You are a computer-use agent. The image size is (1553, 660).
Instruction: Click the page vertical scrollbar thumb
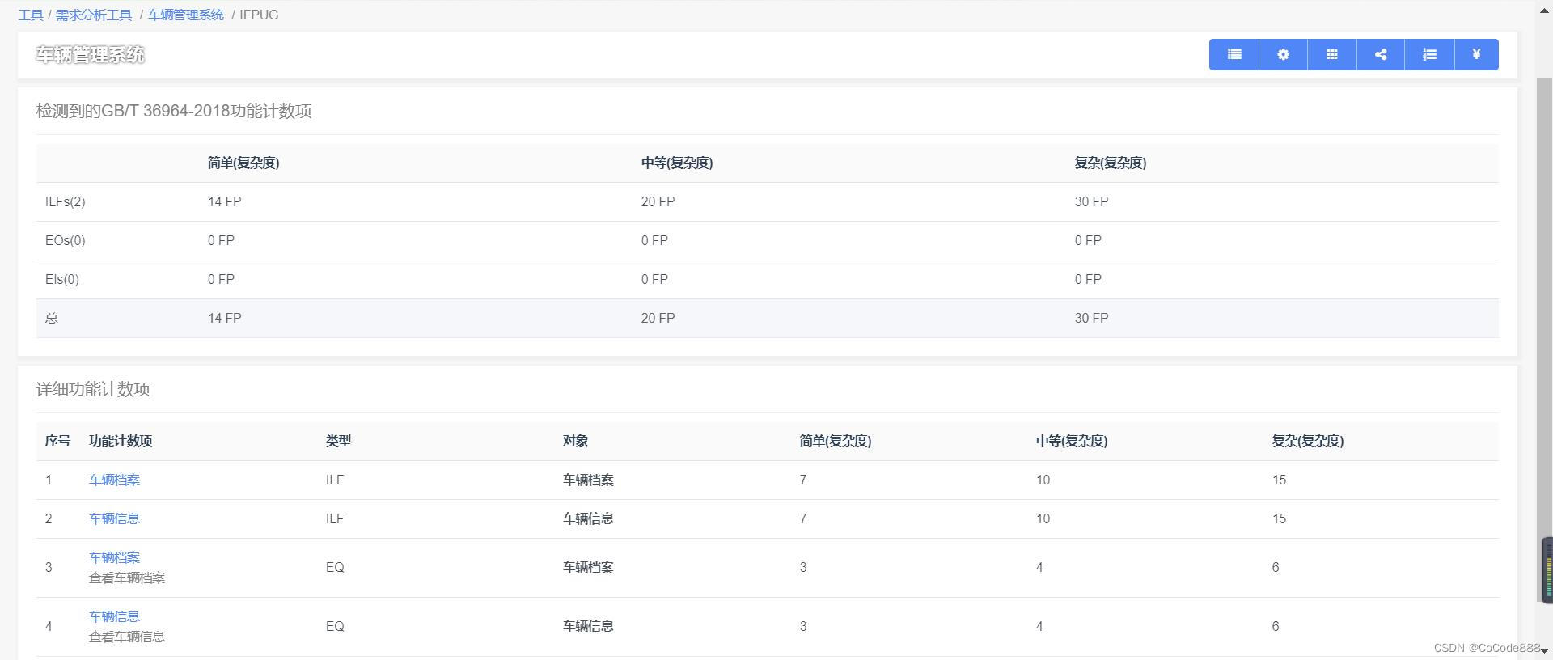[x=1544, y=340]
